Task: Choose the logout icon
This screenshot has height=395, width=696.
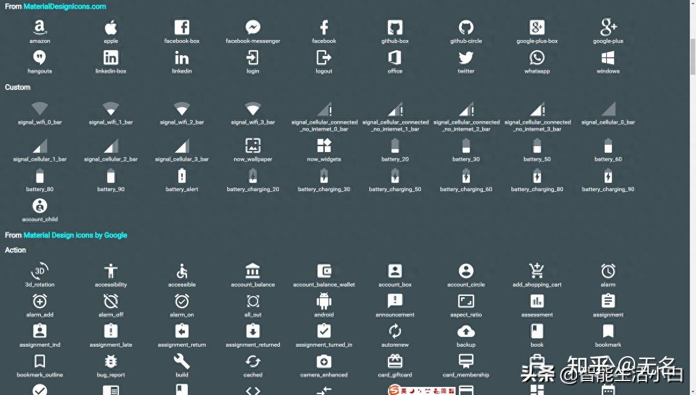Action: 324,57
